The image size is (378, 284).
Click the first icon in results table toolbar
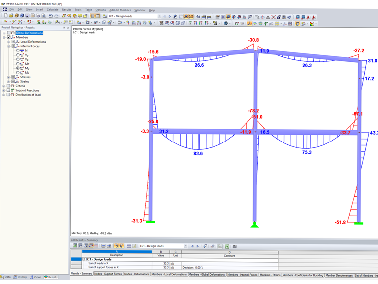(75, 246)
